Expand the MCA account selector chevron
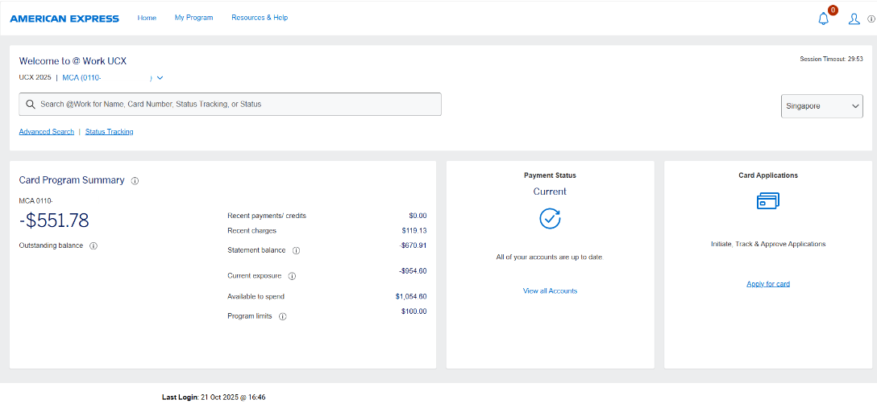Viewport: 877px width, 412px height. pyautogui.click(x=160, y=78)
